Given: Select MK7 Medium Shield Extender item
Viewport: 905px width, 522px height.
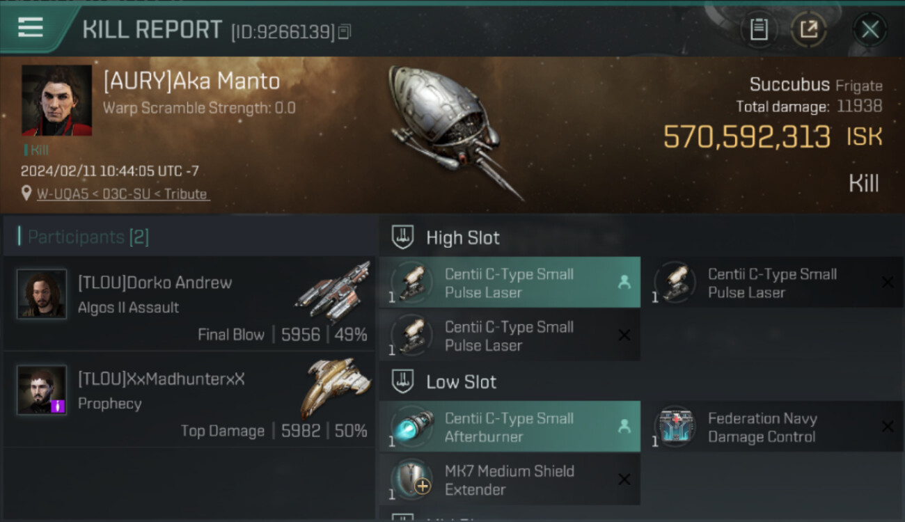Looking at the screenshot, I should coord(510,480).
